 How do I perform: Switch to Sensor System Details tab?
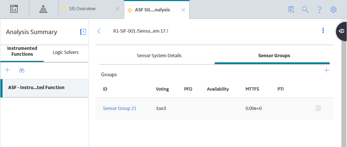tap(159, 56)
